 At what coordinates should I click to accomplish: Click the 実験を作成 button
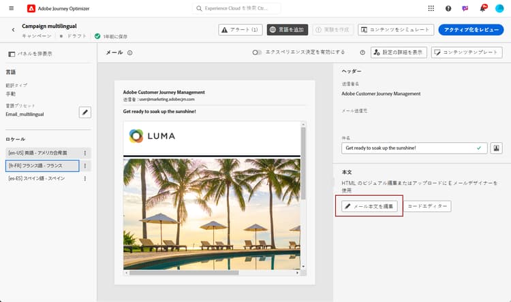[332, 30]
